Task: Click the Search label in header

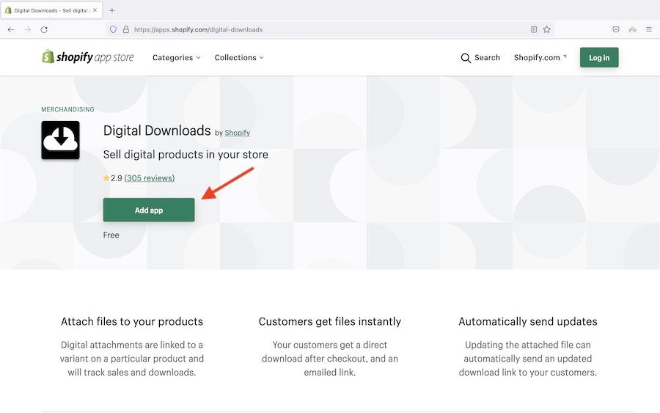Action: 487,58
